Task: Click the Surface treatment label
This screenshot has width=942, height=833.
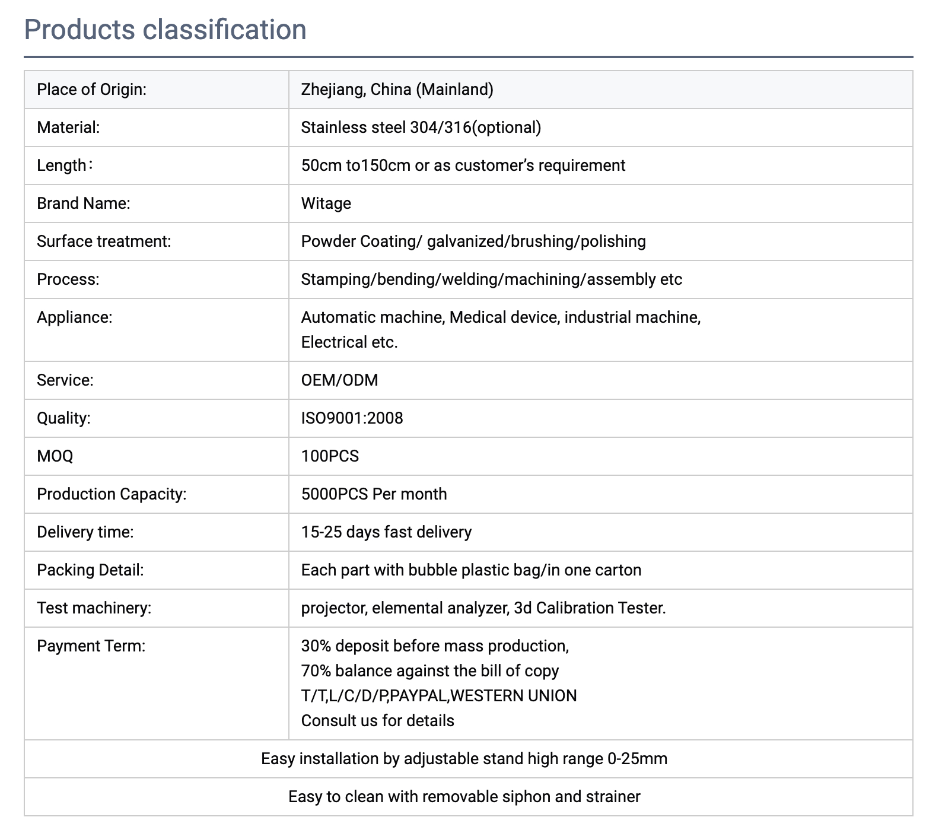Action: 104,241
